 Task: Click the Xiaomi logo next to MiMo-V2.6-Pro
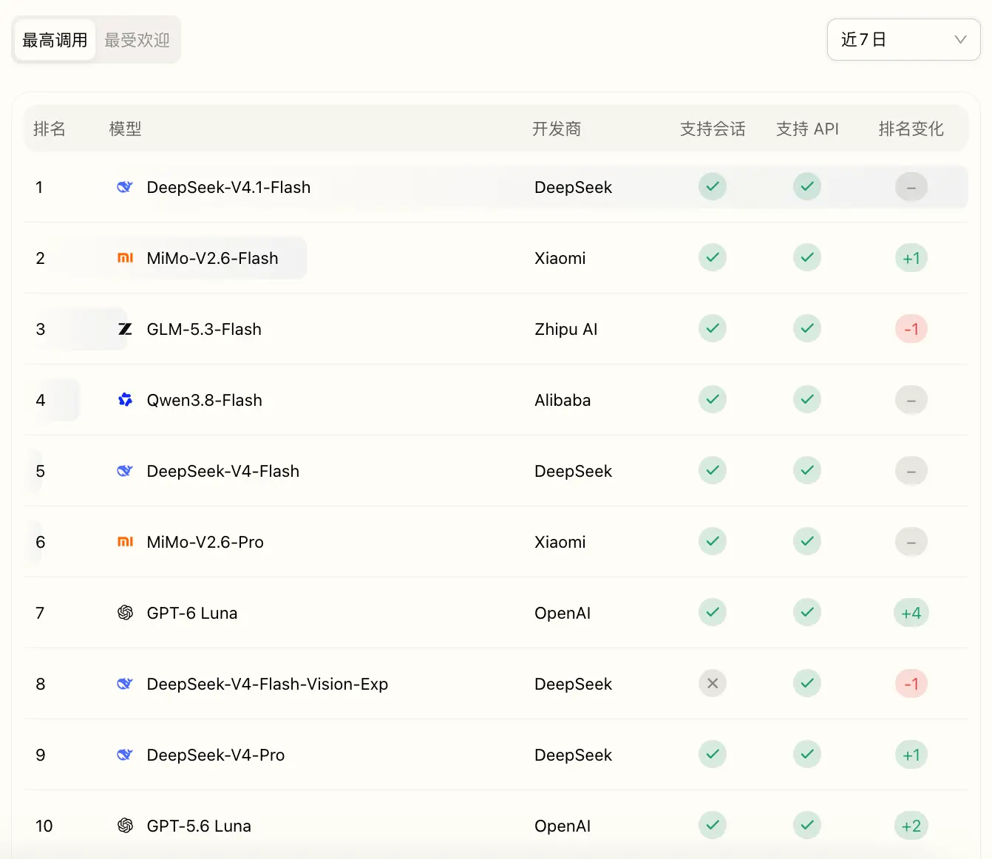[x=125, y=542]
